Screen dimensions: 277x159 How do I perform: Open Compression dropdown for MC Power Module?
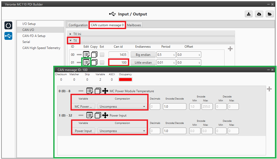122,107
